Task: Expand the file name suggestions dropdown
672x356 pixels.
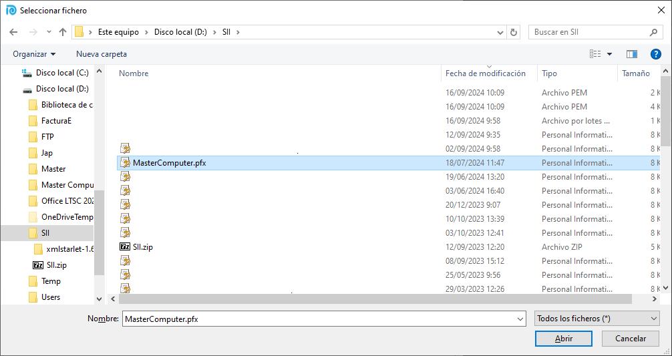Action: pyautogui.click(x=520, y=319)
